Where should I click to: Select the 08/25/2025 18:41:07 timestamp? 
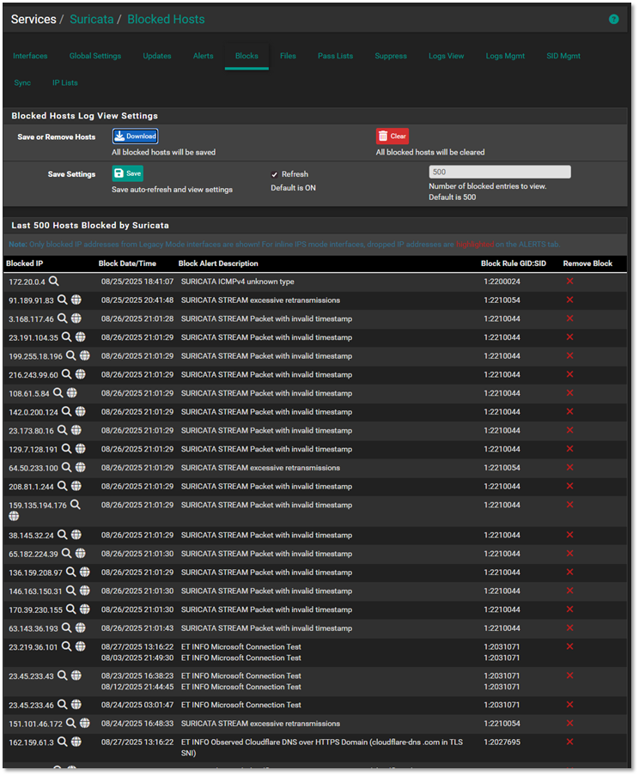pos(137,282)
